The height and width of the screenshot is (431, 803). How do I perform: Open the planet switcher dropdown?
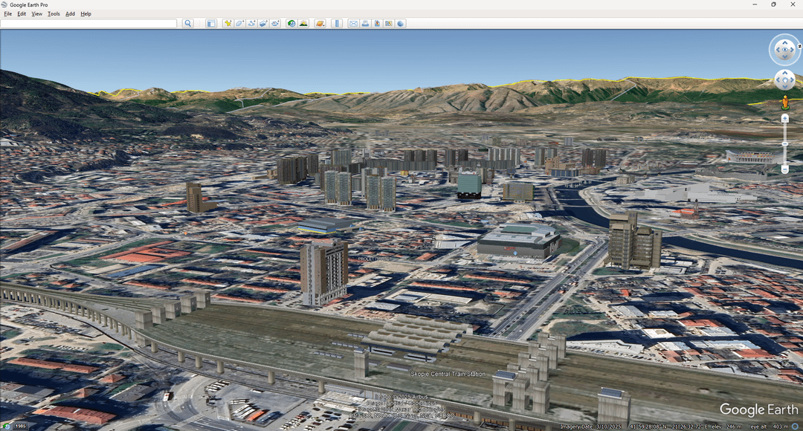click(320, 24)
